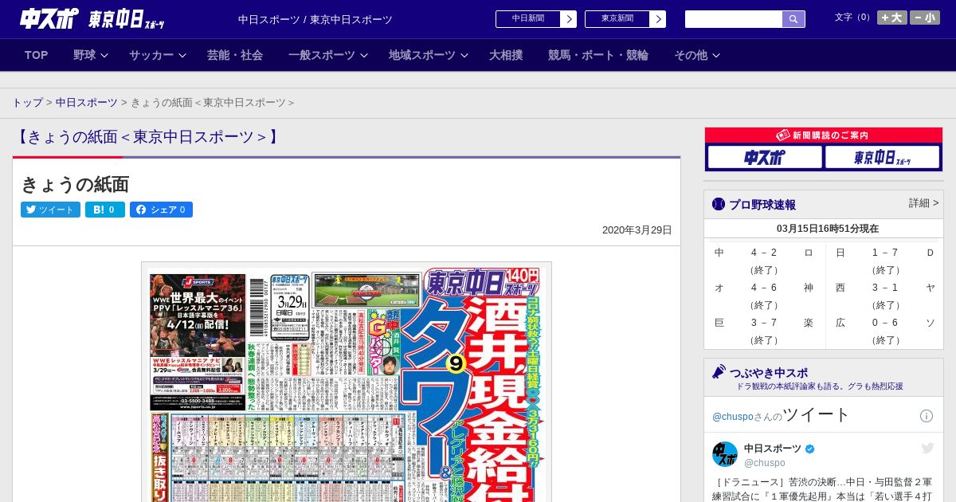Focus the header search input field
Screen dimensions: 956x502
pos(734,19)
